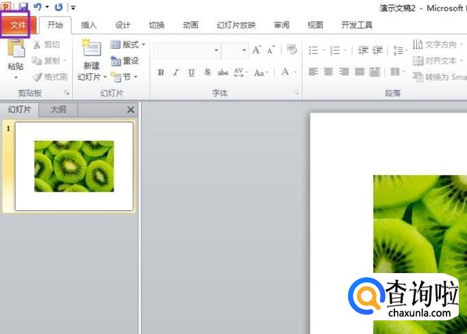
Task: Open the 视图 ribbon tab
Action: tap(316, 25)
